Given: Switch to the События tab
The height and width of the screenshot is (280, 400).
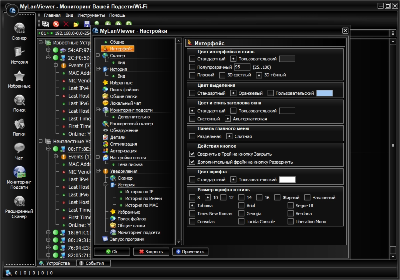Looking at the screenshot, I should (94, 263).
